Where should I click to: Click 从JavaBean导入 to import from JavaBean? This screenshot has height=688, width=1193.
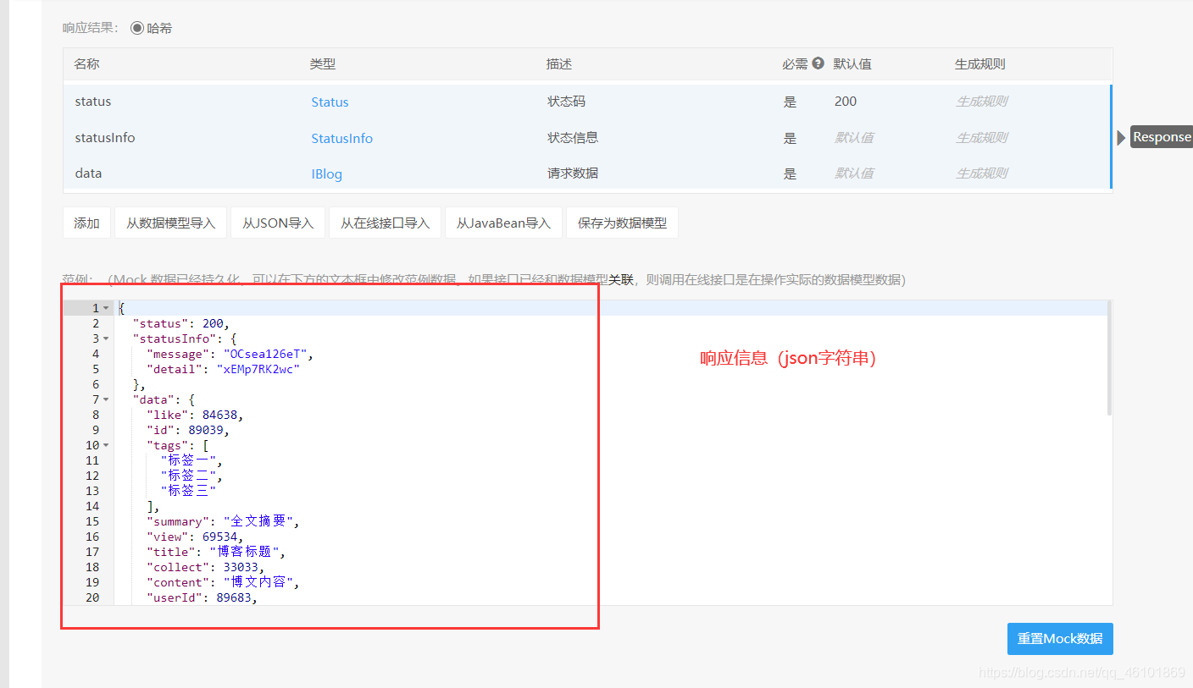point(503,222)
